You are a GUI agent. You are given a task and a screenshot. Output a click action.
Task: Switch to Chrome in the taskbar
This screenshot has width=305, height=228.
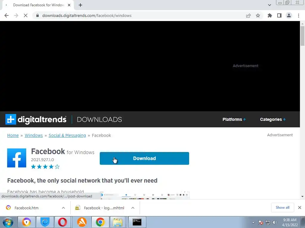click(x=100, y=222)
